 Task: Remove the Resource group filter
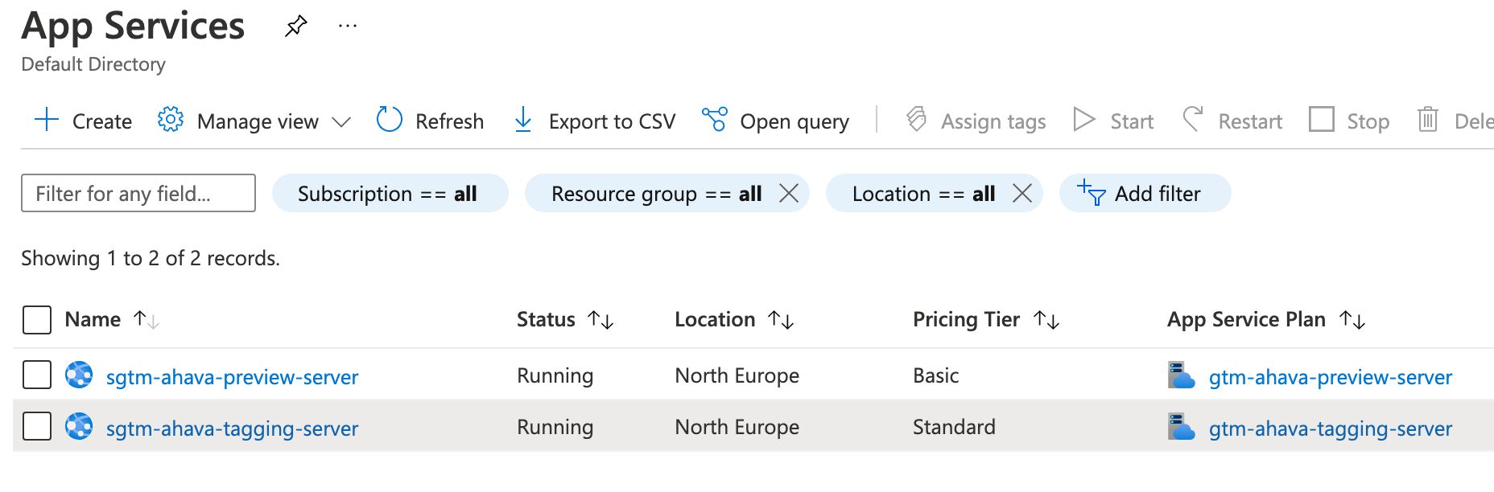pyautogui.click(x=789, y=194)
